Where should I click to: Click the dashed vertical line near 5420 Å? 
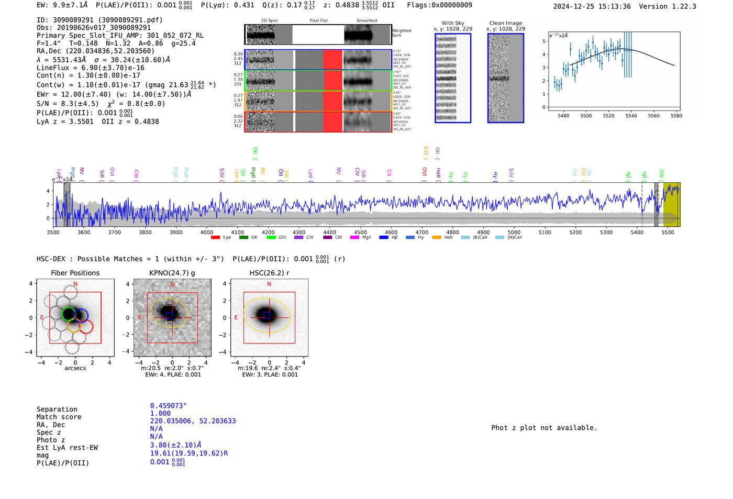pos(642,204)
